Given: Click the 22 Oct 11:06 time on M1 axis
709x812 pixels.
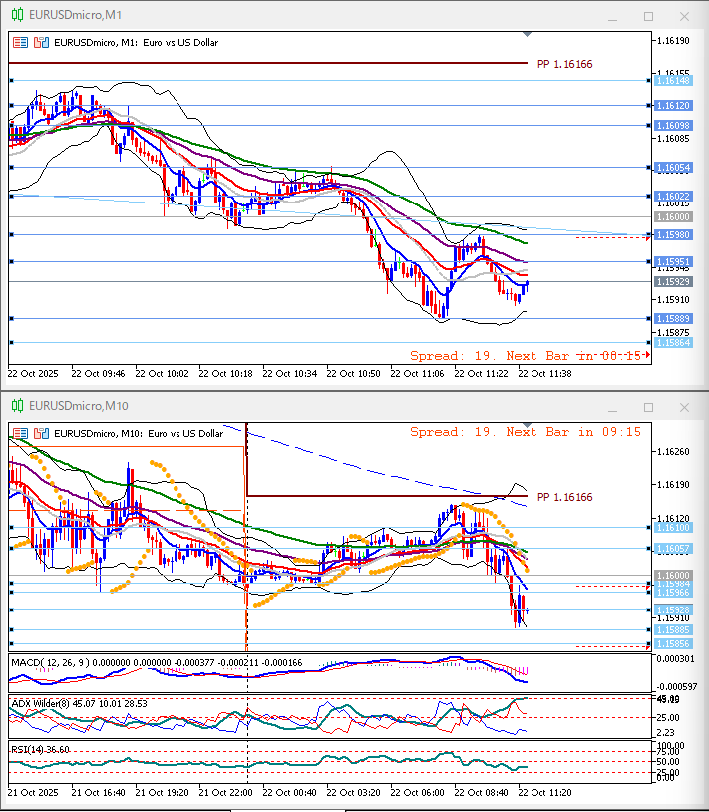Looking at the screenshot, I should coord(417,373).
